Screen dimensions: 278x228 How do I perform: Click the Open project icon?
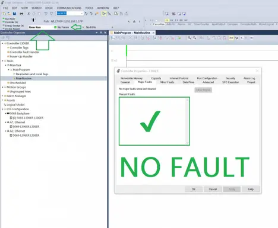coord(9,14)
